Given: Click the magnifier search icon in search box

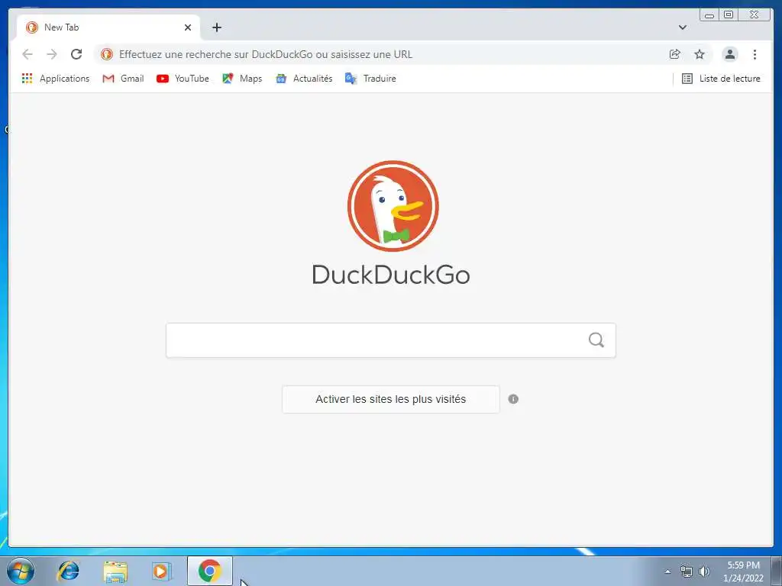Looking at the screenshot, I should pyautogui.click(x=596, y=340).
